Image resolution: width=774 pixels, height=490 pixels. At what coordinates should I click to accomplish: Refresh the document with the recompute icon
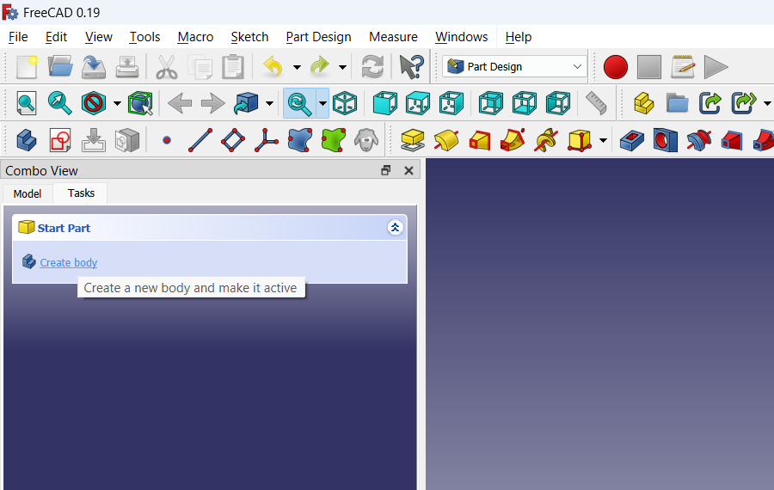[372, 66]
